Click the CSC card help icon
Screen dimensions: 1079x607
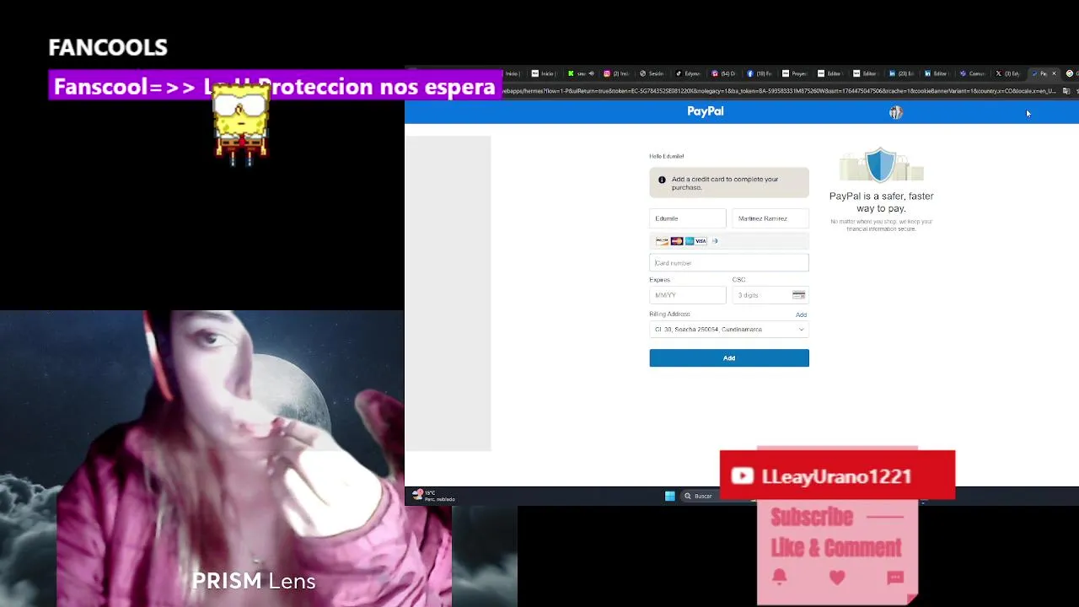pos(798,295)
